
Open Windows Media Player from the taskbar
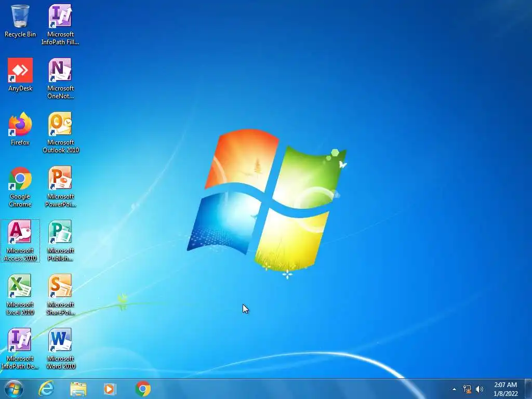110,389
